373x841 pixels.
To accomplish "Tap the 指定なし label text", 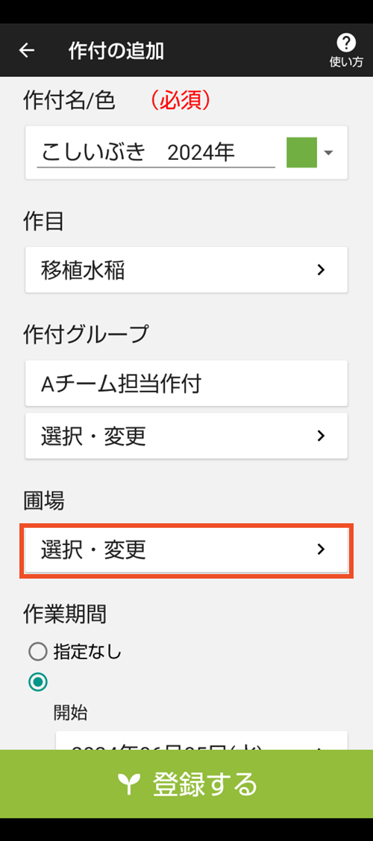I will pyautogui.click(x=88, y=652).
